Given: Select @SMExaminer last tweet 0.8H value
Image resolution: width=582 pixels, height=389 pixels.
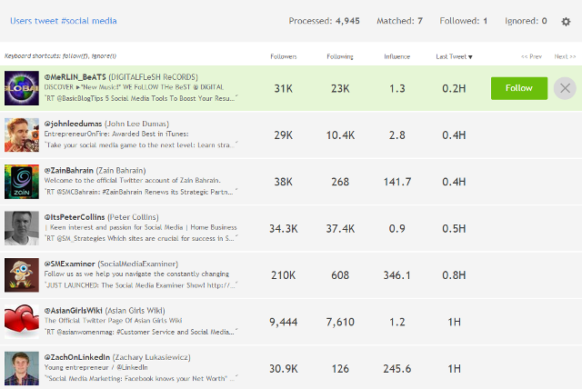Looking at the screenshot, I should (454, 275).
